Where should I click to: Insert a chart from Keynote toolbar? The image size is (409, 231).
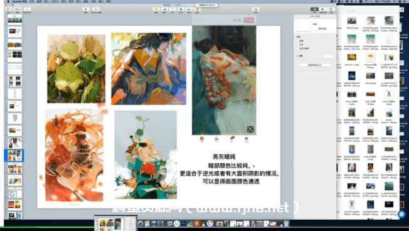click(x=164, y=9)
